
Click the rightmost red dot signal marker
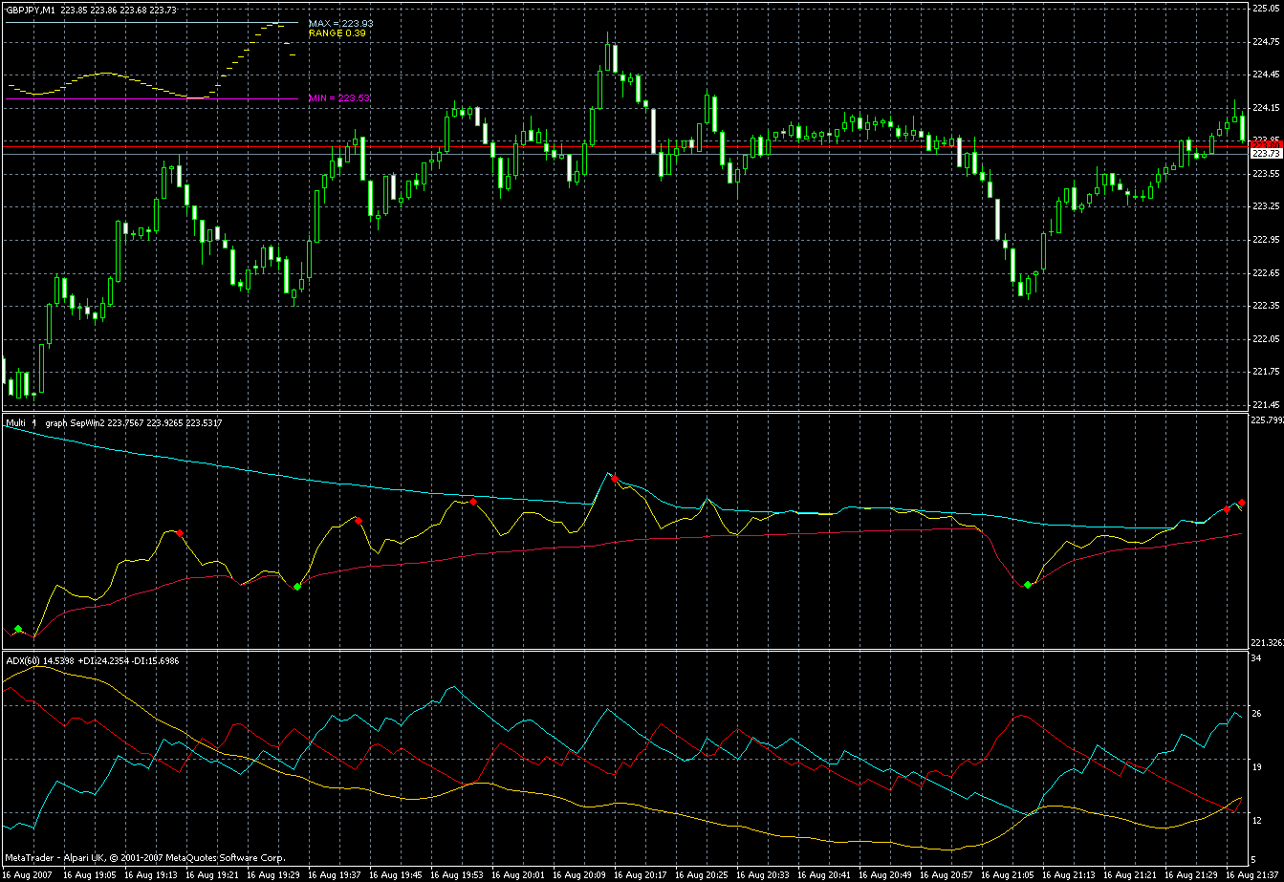[1241, 503]
